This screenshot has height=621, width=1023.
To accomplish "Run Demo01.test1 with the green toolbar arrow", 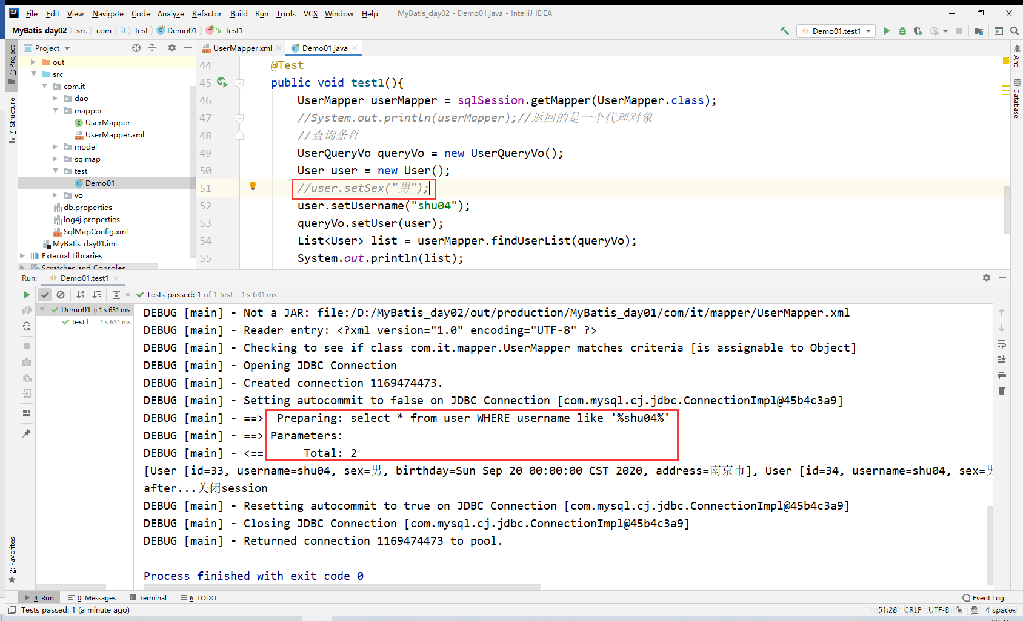I will (887, 31).
